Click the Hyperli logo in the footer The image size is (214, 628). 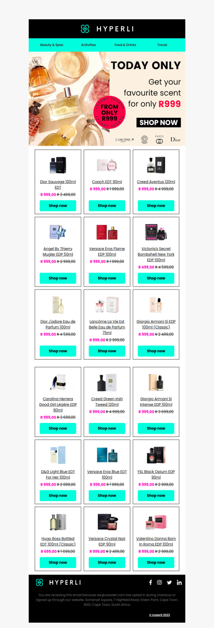[x=58, y=582]
